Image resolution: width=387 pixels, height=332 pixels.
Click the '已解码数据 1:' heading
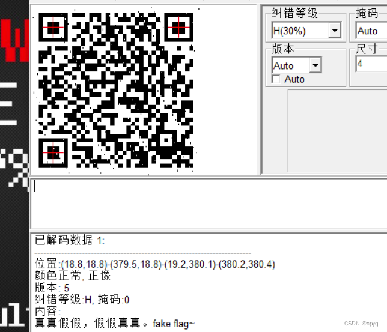pyautogui.click(x=70, y=240)
